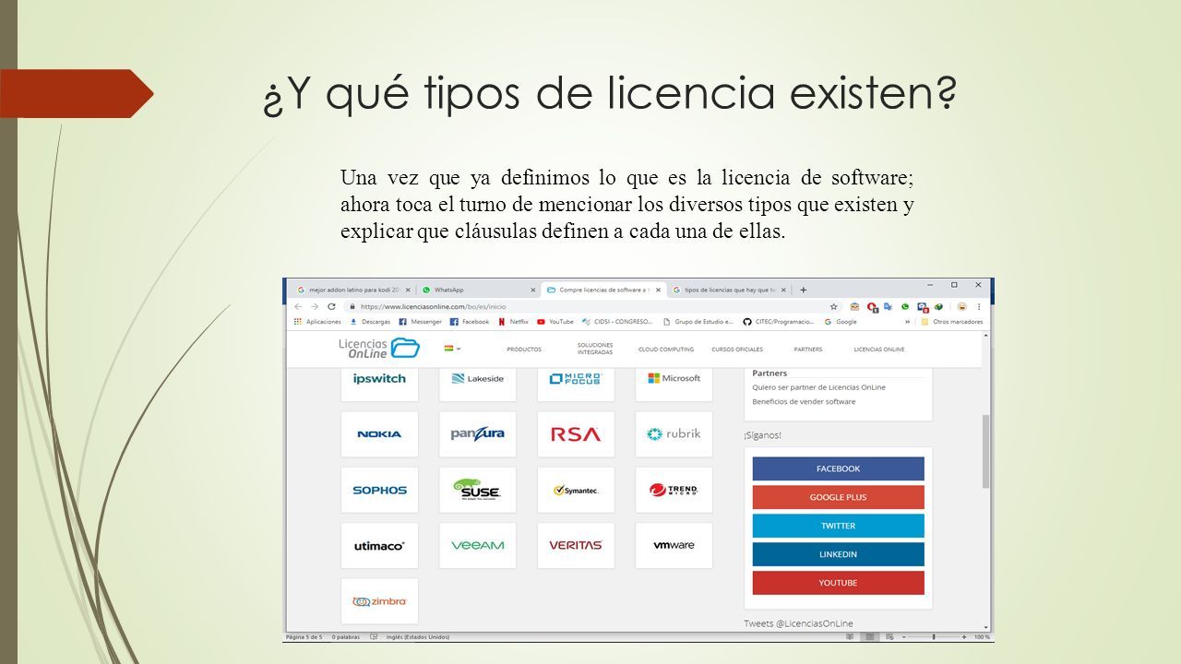Switch to the 'tipos de licencias' tab
Image resolution: width=1181 pixels, height=664 pixels.
click(x=728, y=290)
